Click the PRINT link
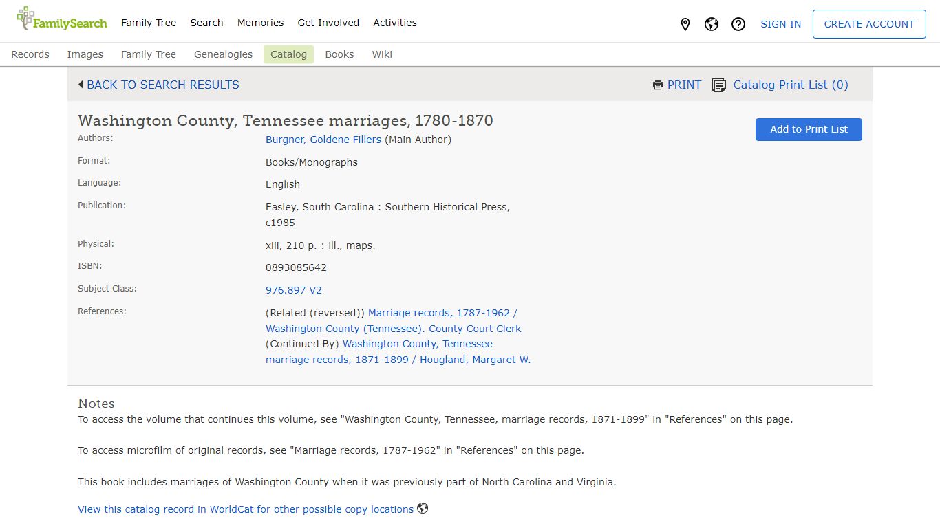Image resolution: width=940 pixels, height=528 pixels. pyautogui.click(x=684, y=85)
